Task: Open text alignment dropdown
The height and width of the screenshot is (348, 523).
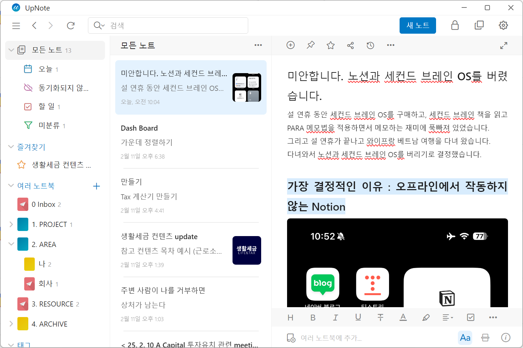Action: [448, 318]
